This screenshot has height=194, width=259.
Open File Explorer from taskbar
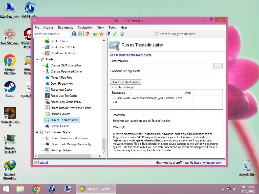(20, 189)
